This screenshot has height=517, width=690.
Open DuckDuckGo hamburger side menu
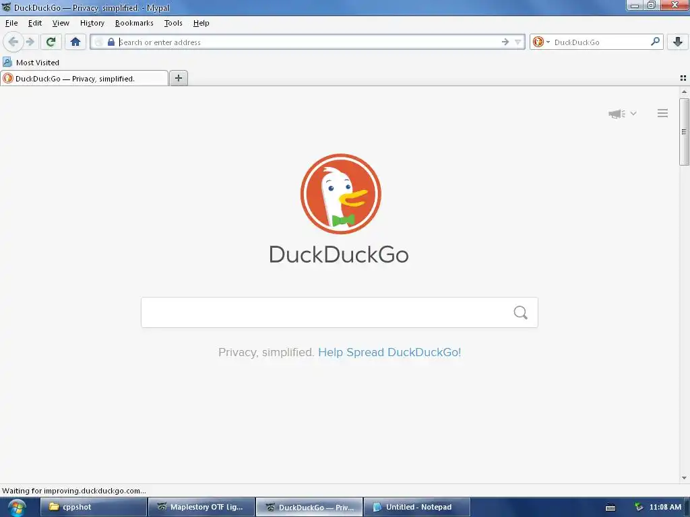(x=663, y=113)
